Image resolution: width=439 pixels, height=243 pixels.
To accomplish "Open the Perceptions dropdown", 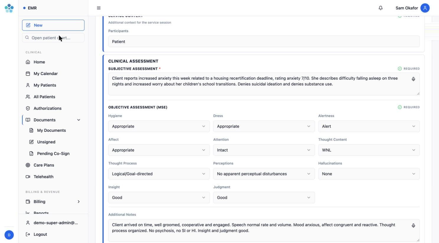I will click(264, 174).
